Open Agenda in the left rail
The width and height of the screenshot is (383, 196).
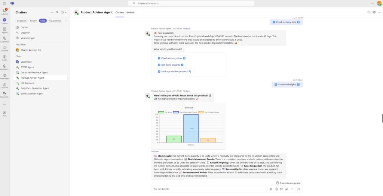4,30
